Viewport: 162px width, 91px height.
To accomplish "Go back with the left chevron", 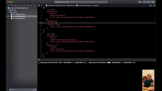I will (42, 5).
